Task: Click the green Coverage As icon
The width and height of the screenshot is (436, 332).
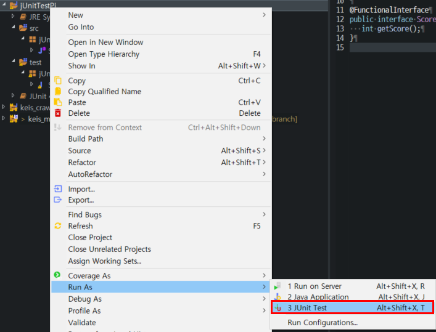Action: pos(58,275)
